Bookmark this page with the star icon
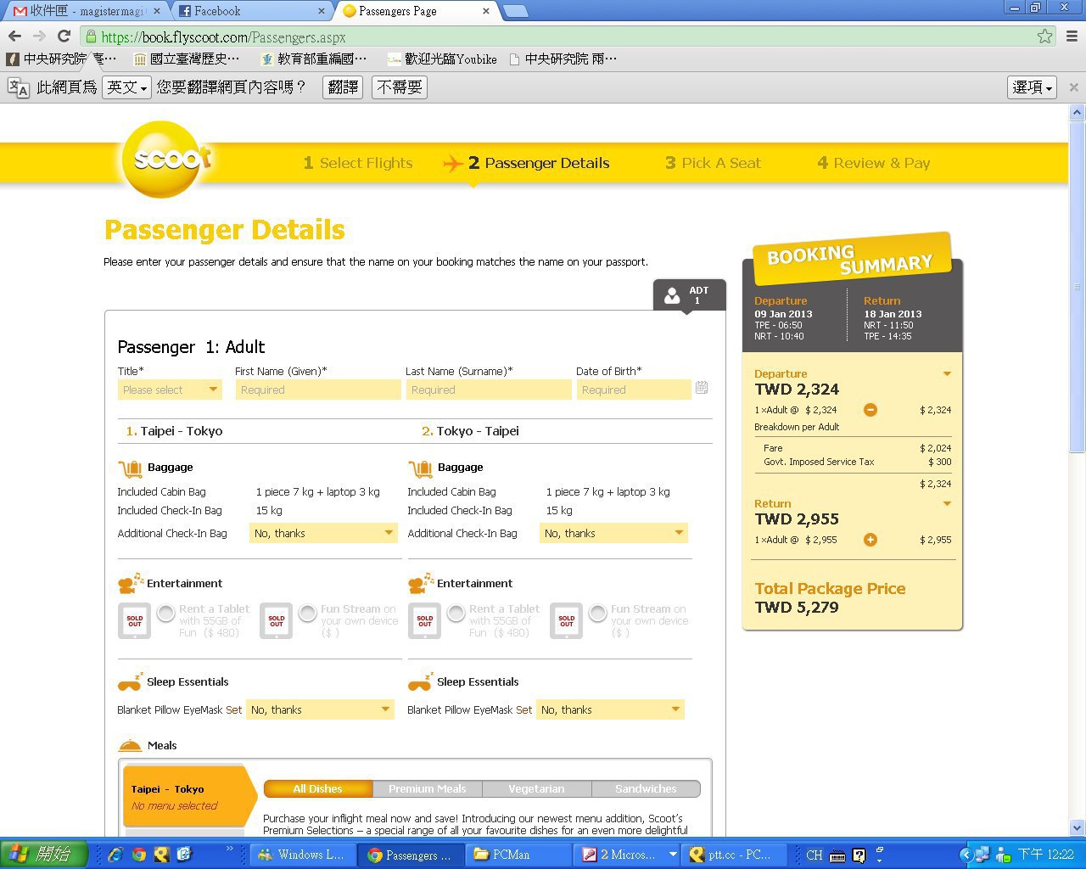Image resolution: width=1086 pixels, height=869 pixels. (1044, 36)
